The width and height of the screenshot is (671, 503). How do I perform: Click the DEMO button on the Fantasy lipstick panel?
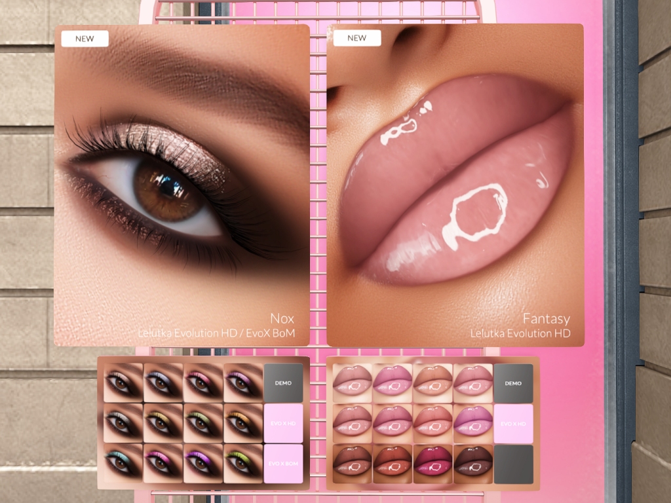(x=513, y=382)
